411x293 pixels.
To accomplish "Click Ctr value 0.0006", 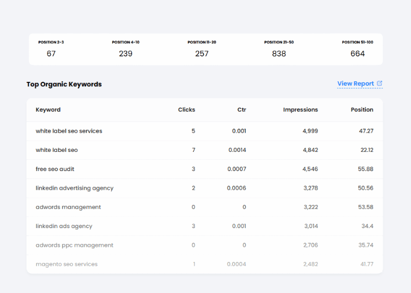I will 237,188.
